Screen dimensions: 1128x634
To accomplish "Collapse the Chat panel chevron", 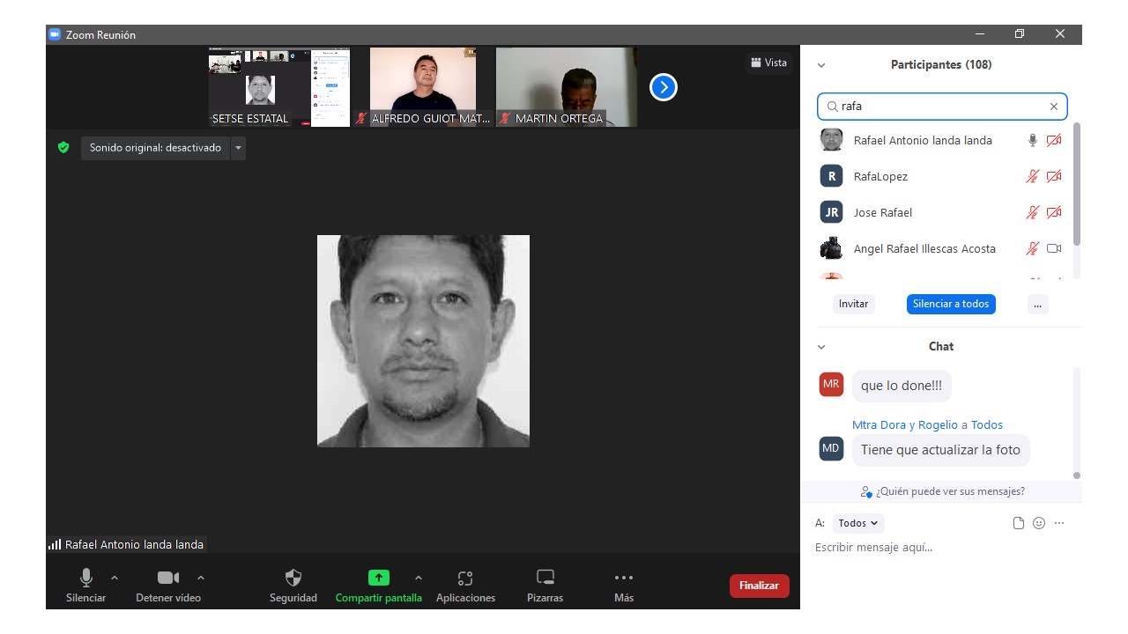I will [821, 347].
